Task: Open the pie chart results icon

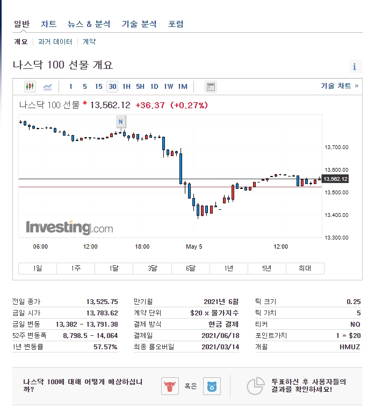Action: click(x=256, y=386)
